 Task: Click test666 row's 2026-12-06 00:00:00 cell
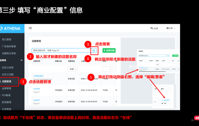89,90
